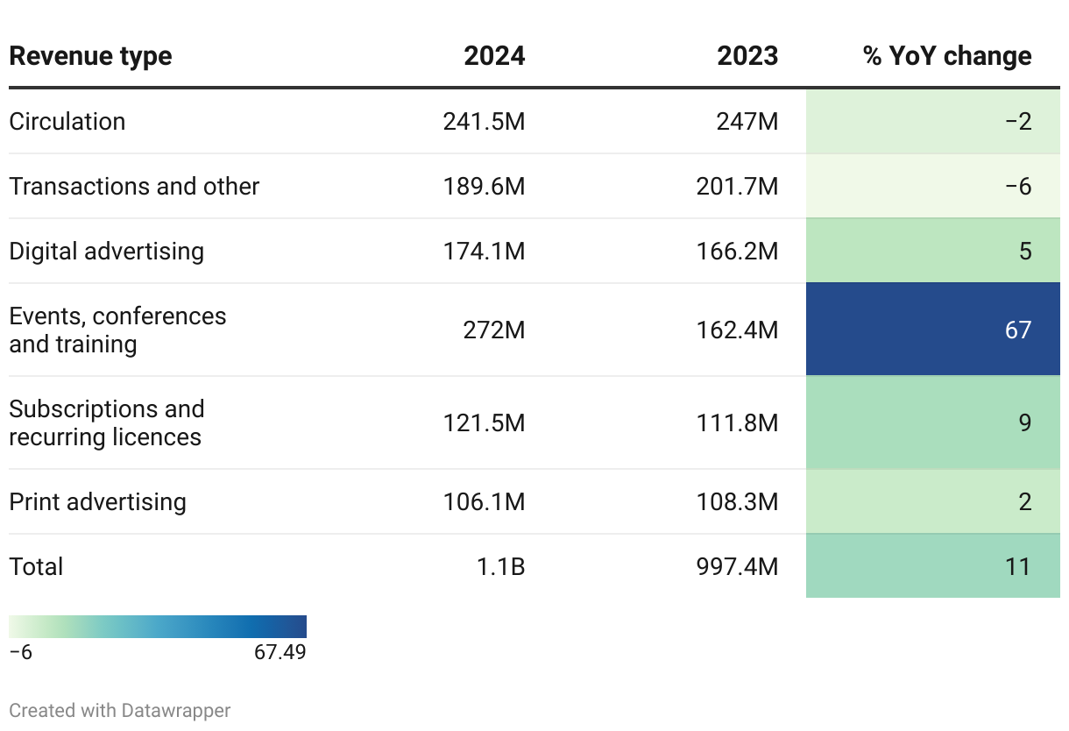The image size is (1069, 731).
Task: Click the 2024 column header
Action: pos(494,56)
